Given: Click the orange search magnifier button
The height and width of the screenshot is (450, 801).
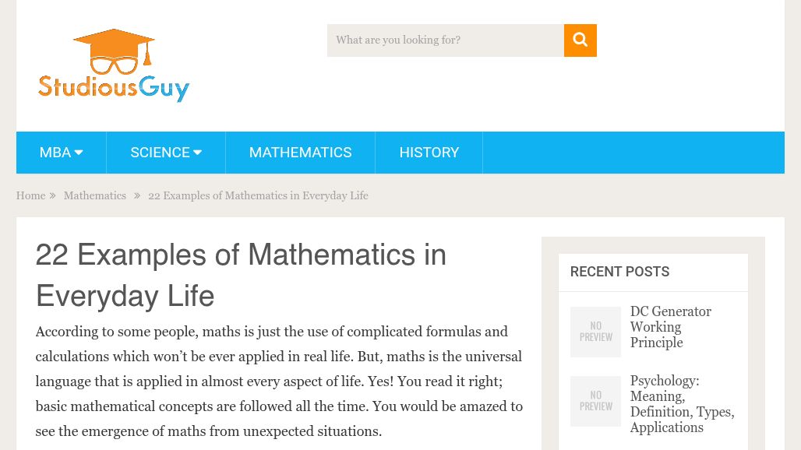Looking at the screenshot, I should [580, 40].
